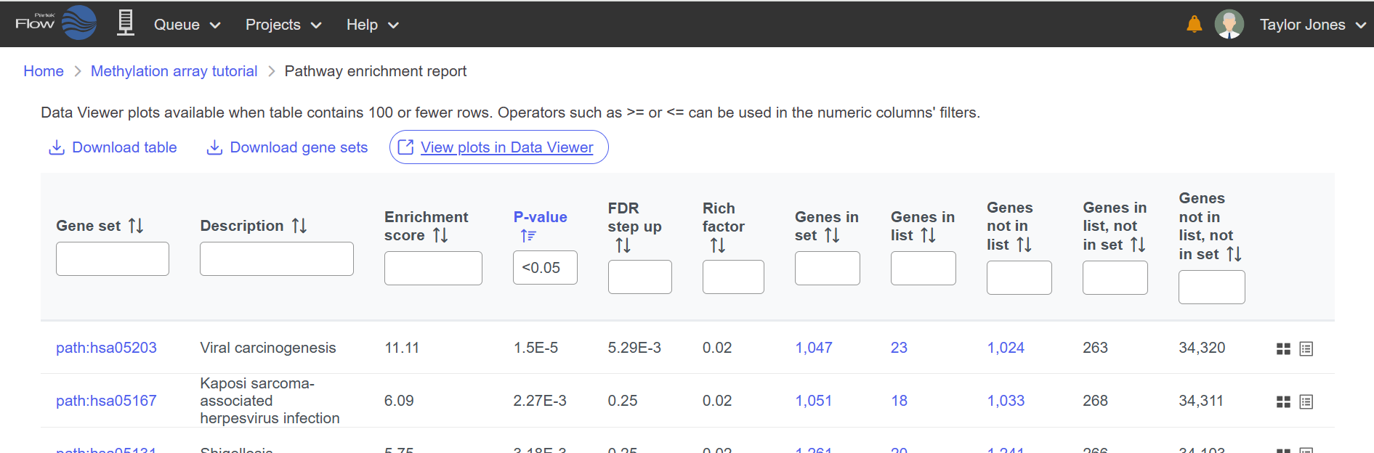This screenshot has width=1374, height=453.
Task: Focus Genes not in list, not in set filter
Action: click(1212, 287)
